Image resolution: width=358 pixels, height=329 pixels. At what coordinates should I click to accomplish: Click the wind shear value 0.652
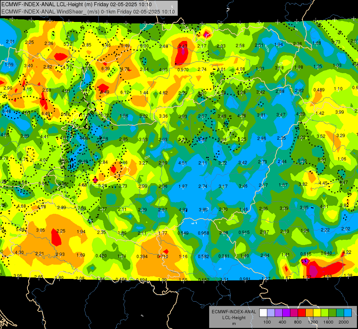[204, 280]
